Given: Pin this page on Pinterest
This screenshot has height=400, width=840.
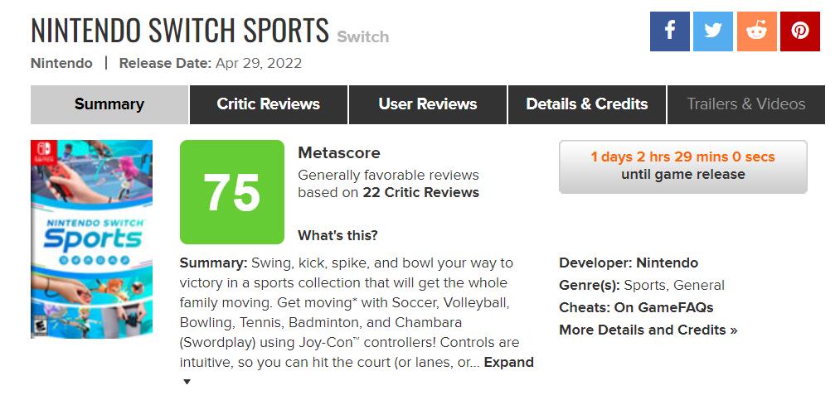Looking at the screenshot, I should click(x=800, y=31).
